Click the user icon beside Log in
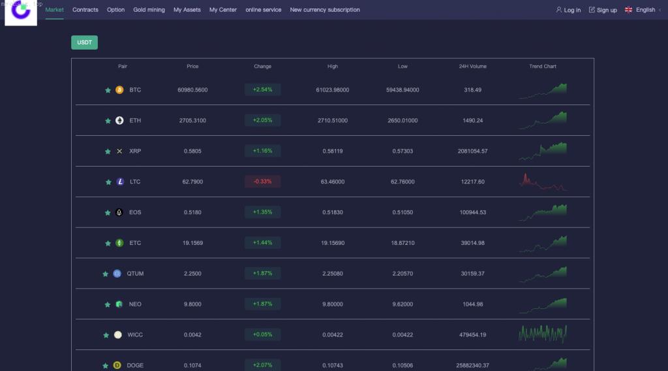 coord(559,9)
